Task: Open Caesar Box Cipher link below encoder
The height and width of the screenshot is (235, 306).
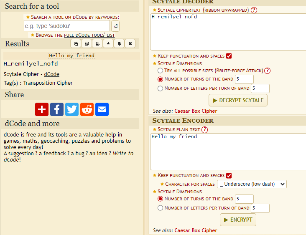Action: (196, 230)
